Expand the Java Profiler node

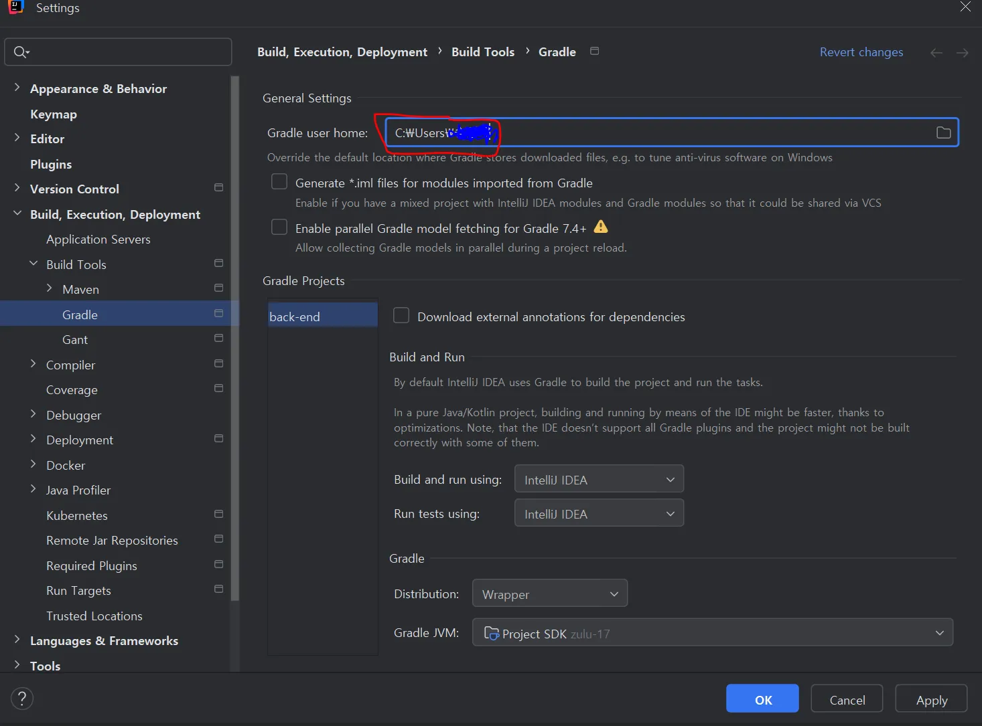tap(33, 489)
